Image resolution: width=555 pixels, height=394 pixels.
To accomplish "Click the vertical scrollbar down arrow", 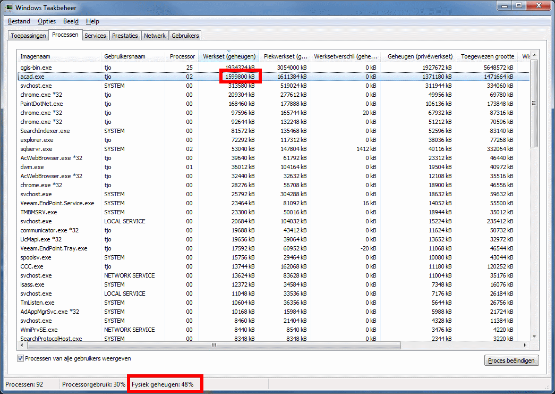I will (x=533, y=336).
